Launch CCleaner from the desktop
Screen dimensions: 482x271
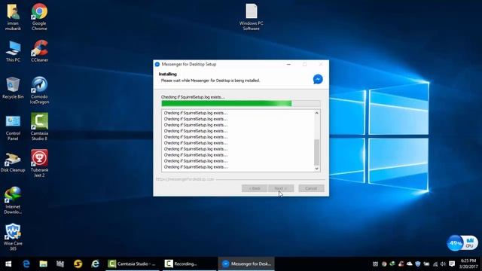click(x=39, y=51)
